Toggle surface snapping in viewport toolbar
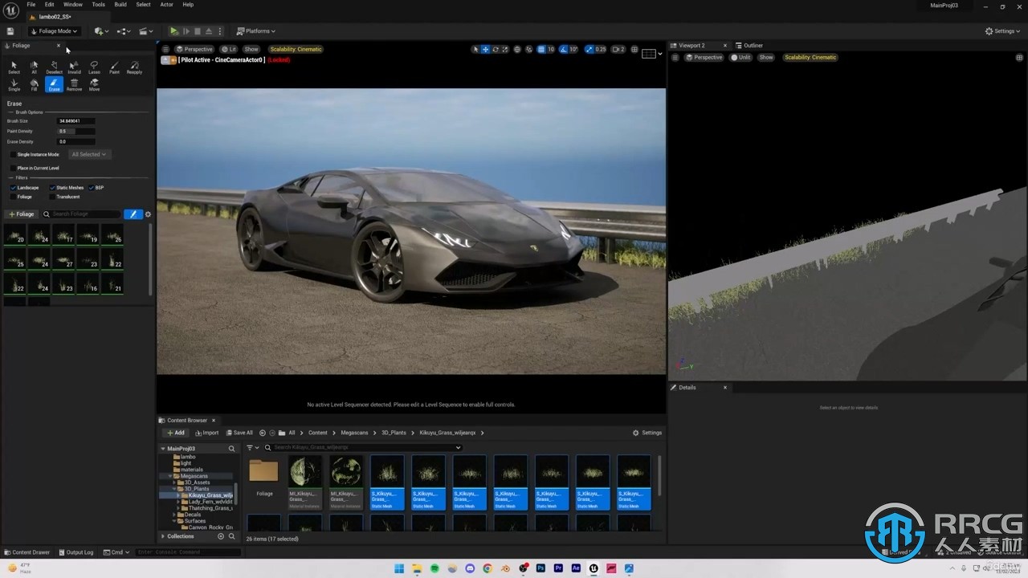 pyautogui.click(x=528, y=49)
